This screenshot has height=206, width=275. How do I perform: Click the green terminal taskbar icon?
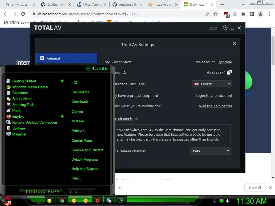click(x=121, y=201)
